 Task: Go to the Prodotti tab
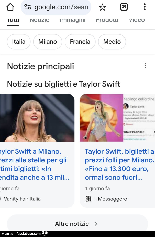point(107,20)
